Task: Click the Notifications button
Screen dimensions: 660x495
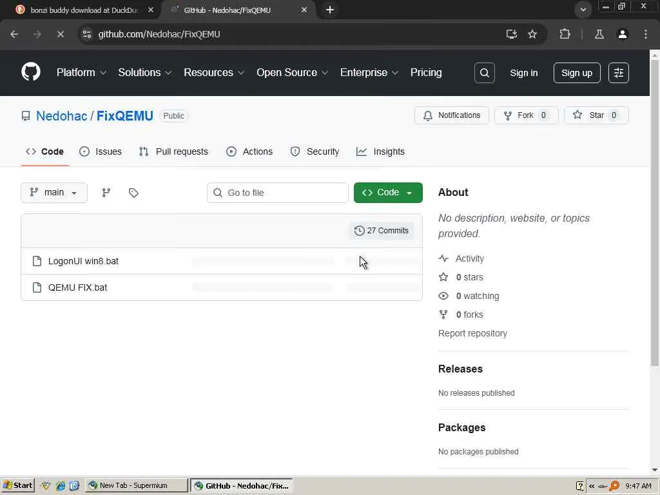Action: 452,115
